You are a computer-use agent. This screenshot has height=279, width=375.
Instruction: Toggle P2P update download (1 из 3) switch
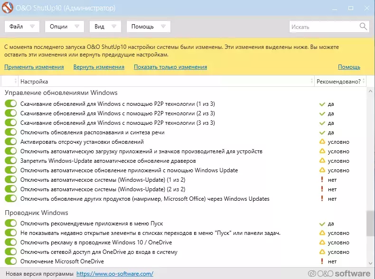tap(11, 103)
